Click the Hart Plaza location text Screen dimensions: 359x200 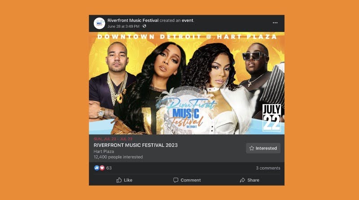click(104, 151)
